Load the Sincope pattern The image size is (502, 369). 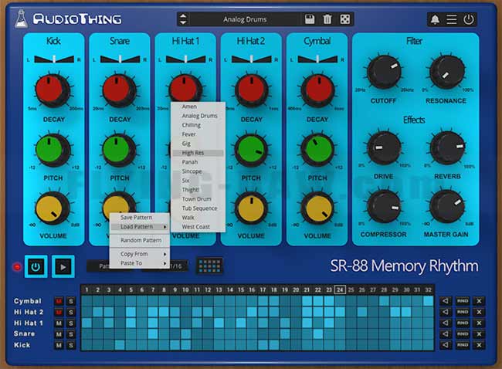pyautogui.click(x=198, y=171)
